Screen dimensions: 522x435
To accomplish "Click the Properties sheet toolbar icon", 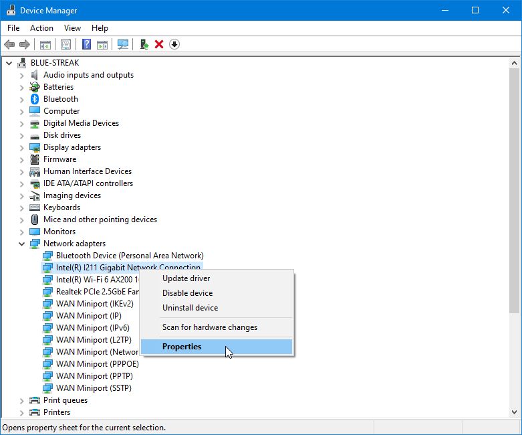I will (66, 44).
